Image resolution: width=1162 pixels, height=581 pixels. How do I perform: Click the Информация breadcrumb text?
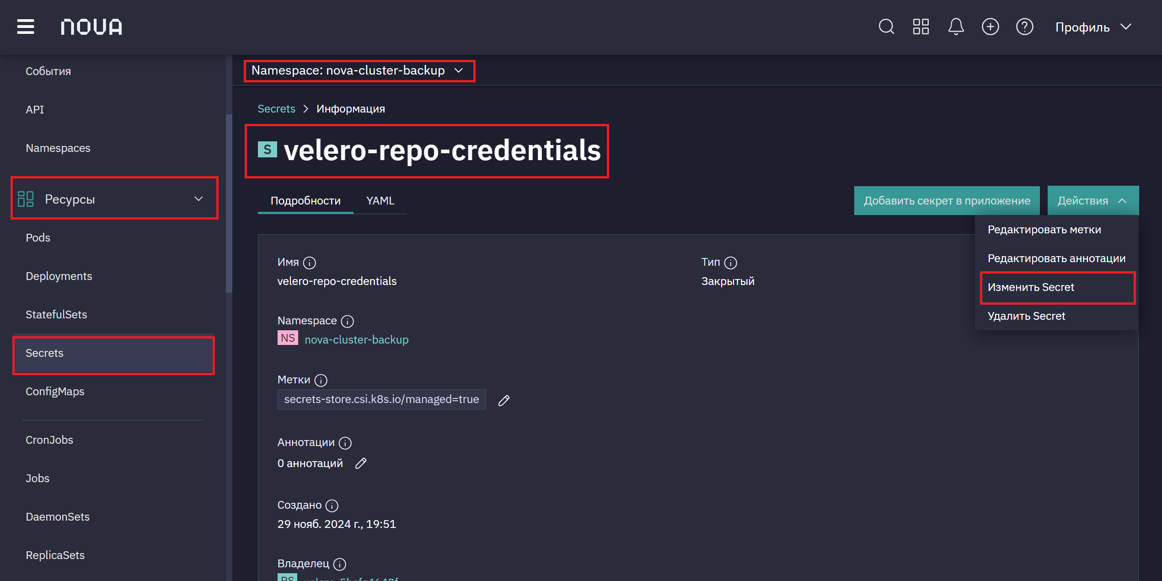[x=351, y=109]
